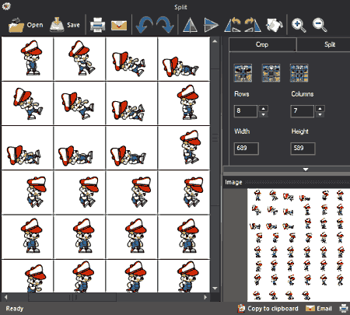This screenshot has height=315, width=350.
Task: Select the lying sprite tile, top row fourth
Action: [x=184, y=58]
